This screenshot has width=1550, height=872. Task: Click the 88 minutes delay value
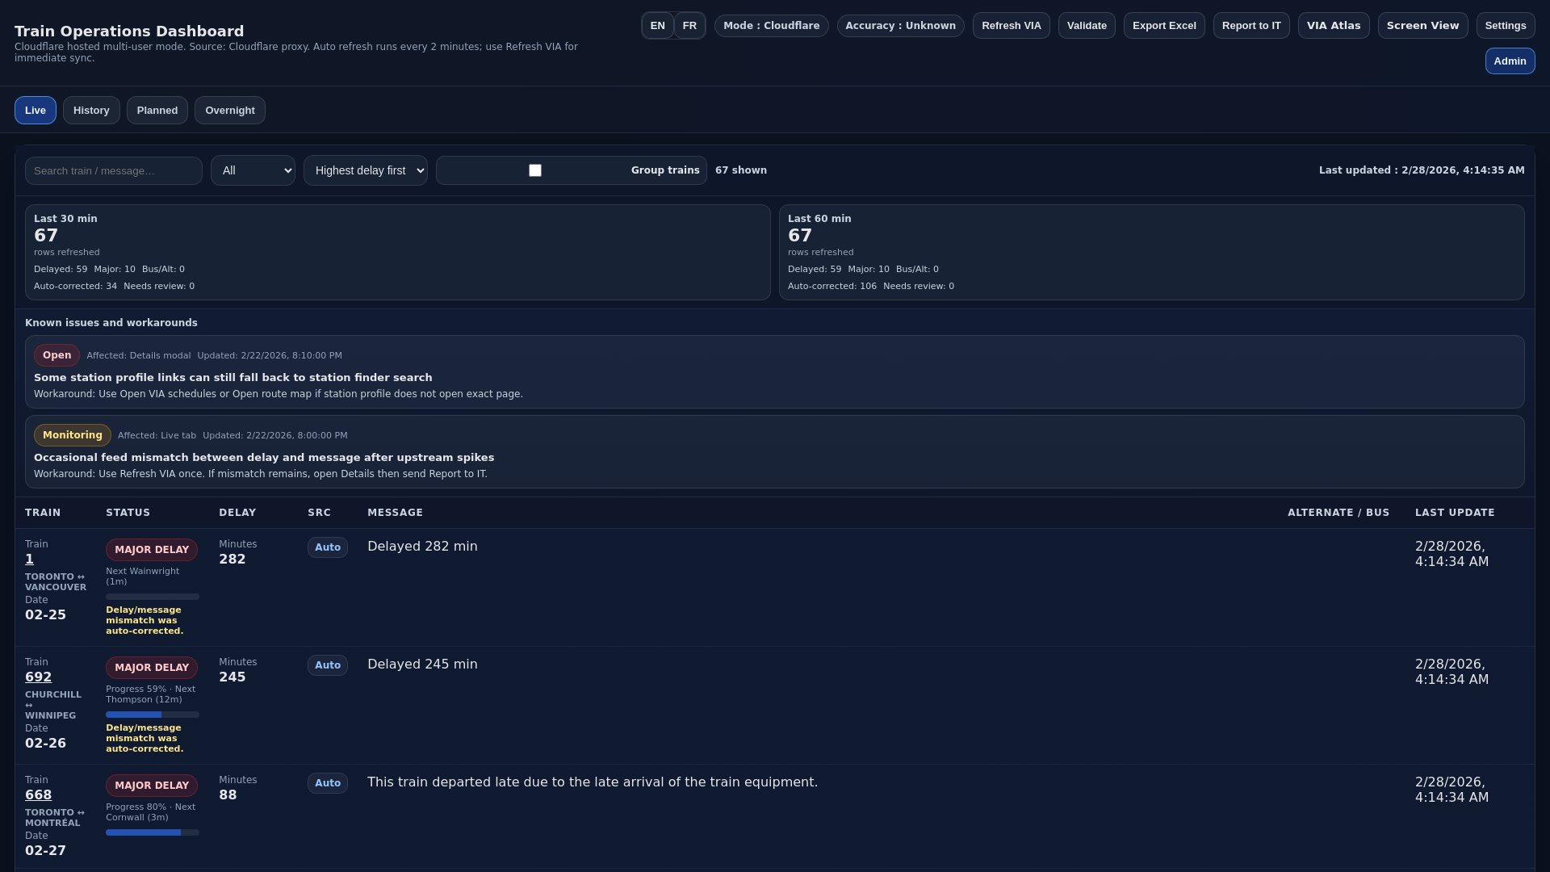pos(228,795)
